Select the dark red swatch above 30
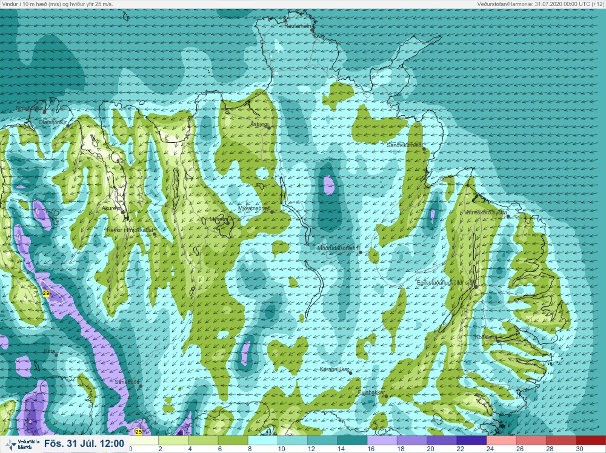This screenshot has width=606, height=453. point(590,440)
